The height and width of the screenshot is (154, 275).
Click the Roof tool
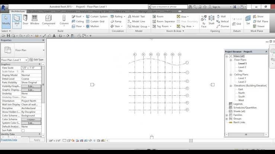click(x=78, y=16)
